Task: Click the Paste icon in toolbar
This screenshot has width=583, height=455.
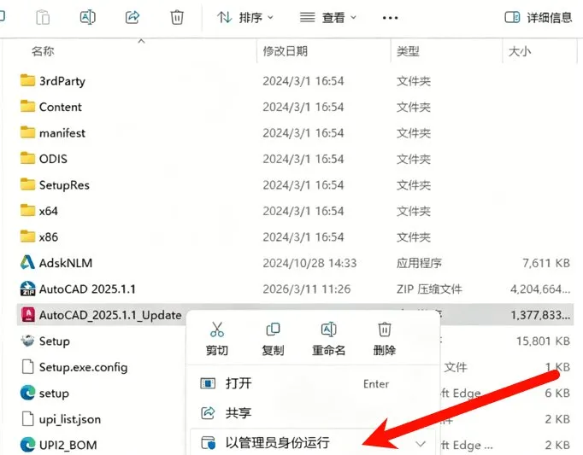Action: click(43, 17)
